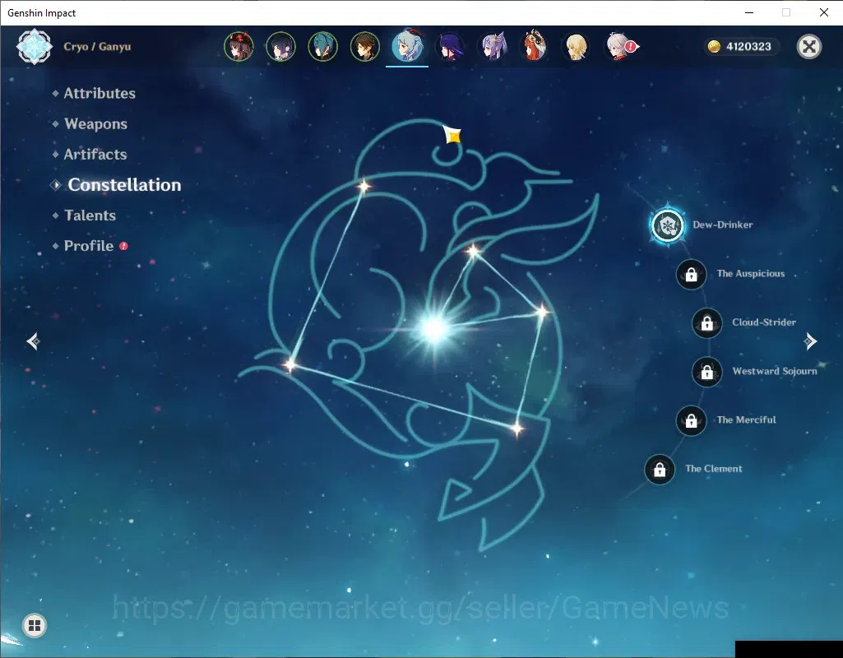843x658 pixels.
Task: Open the Profile menu
Action: tap(89, 246)
